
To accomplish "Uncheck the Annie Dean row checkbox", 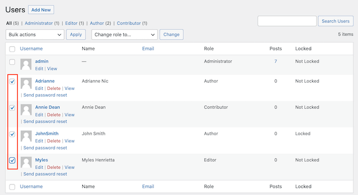I will pyautogui.click(x=12, y=108).
